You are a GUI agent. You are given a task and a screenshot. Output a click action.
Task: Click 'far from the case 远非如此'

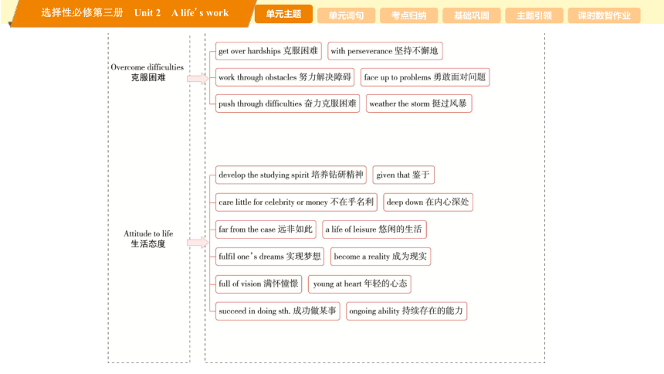pyautogui.click(x=266, y=229)
